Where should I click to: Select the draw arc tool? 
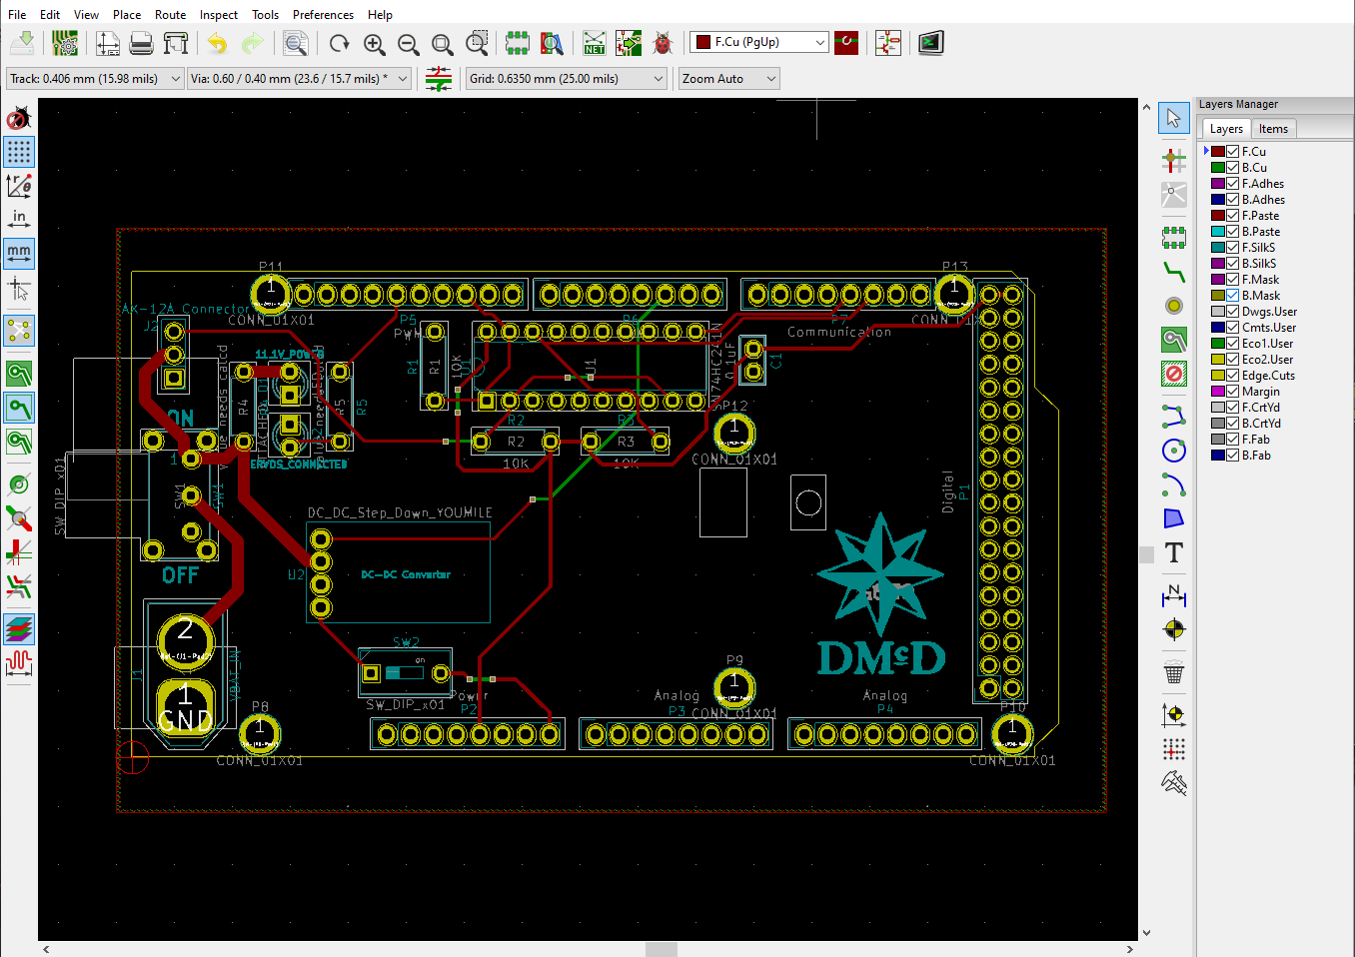point(1174,484)
